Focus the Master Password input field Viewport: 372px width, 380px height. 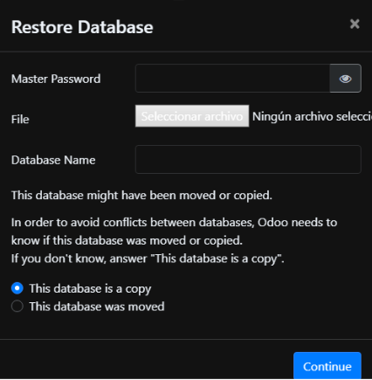(x=232, y=79)
